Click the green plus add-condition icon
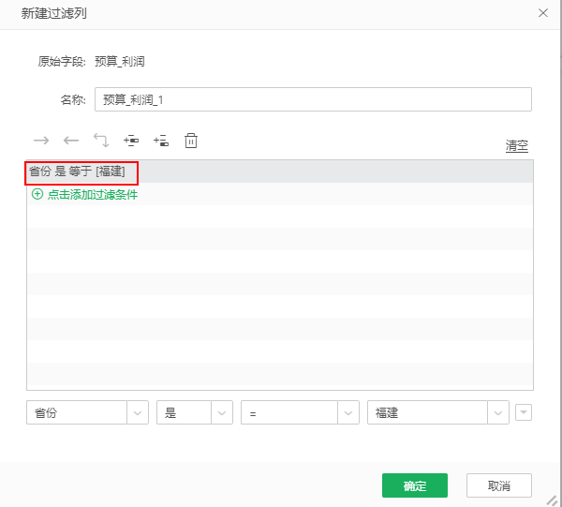562x507 pixels. click(37, 195)
